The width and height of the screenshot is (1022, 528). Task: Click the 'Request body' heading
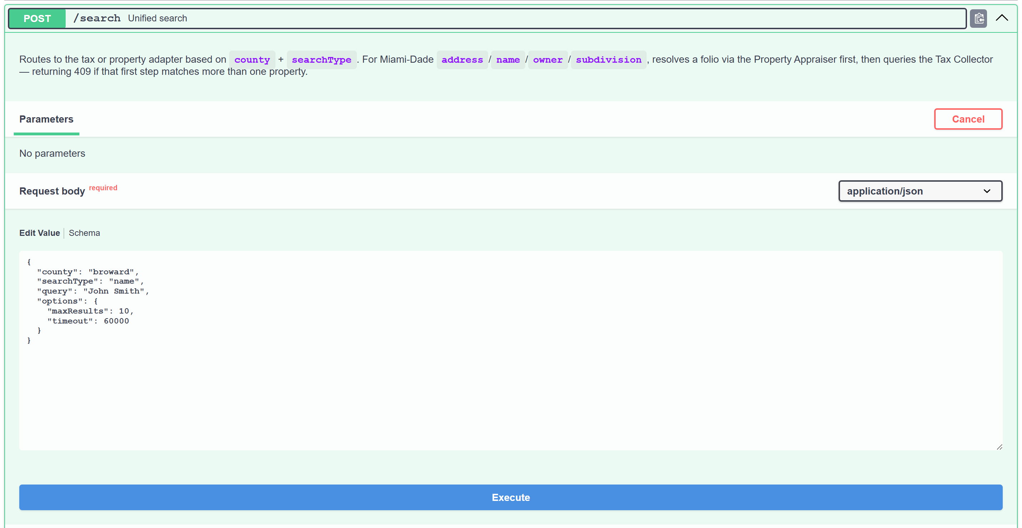[52, 191]
